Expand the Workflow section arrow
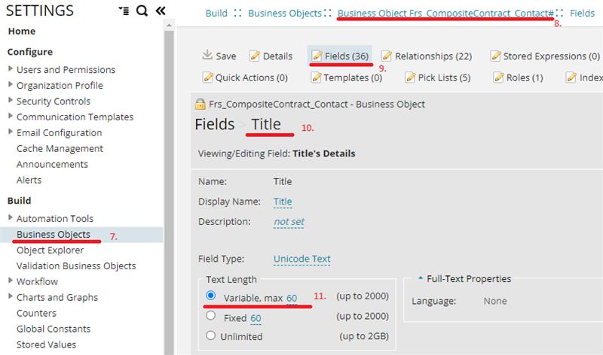Viewport: 603px width, 355px height. 11,281
